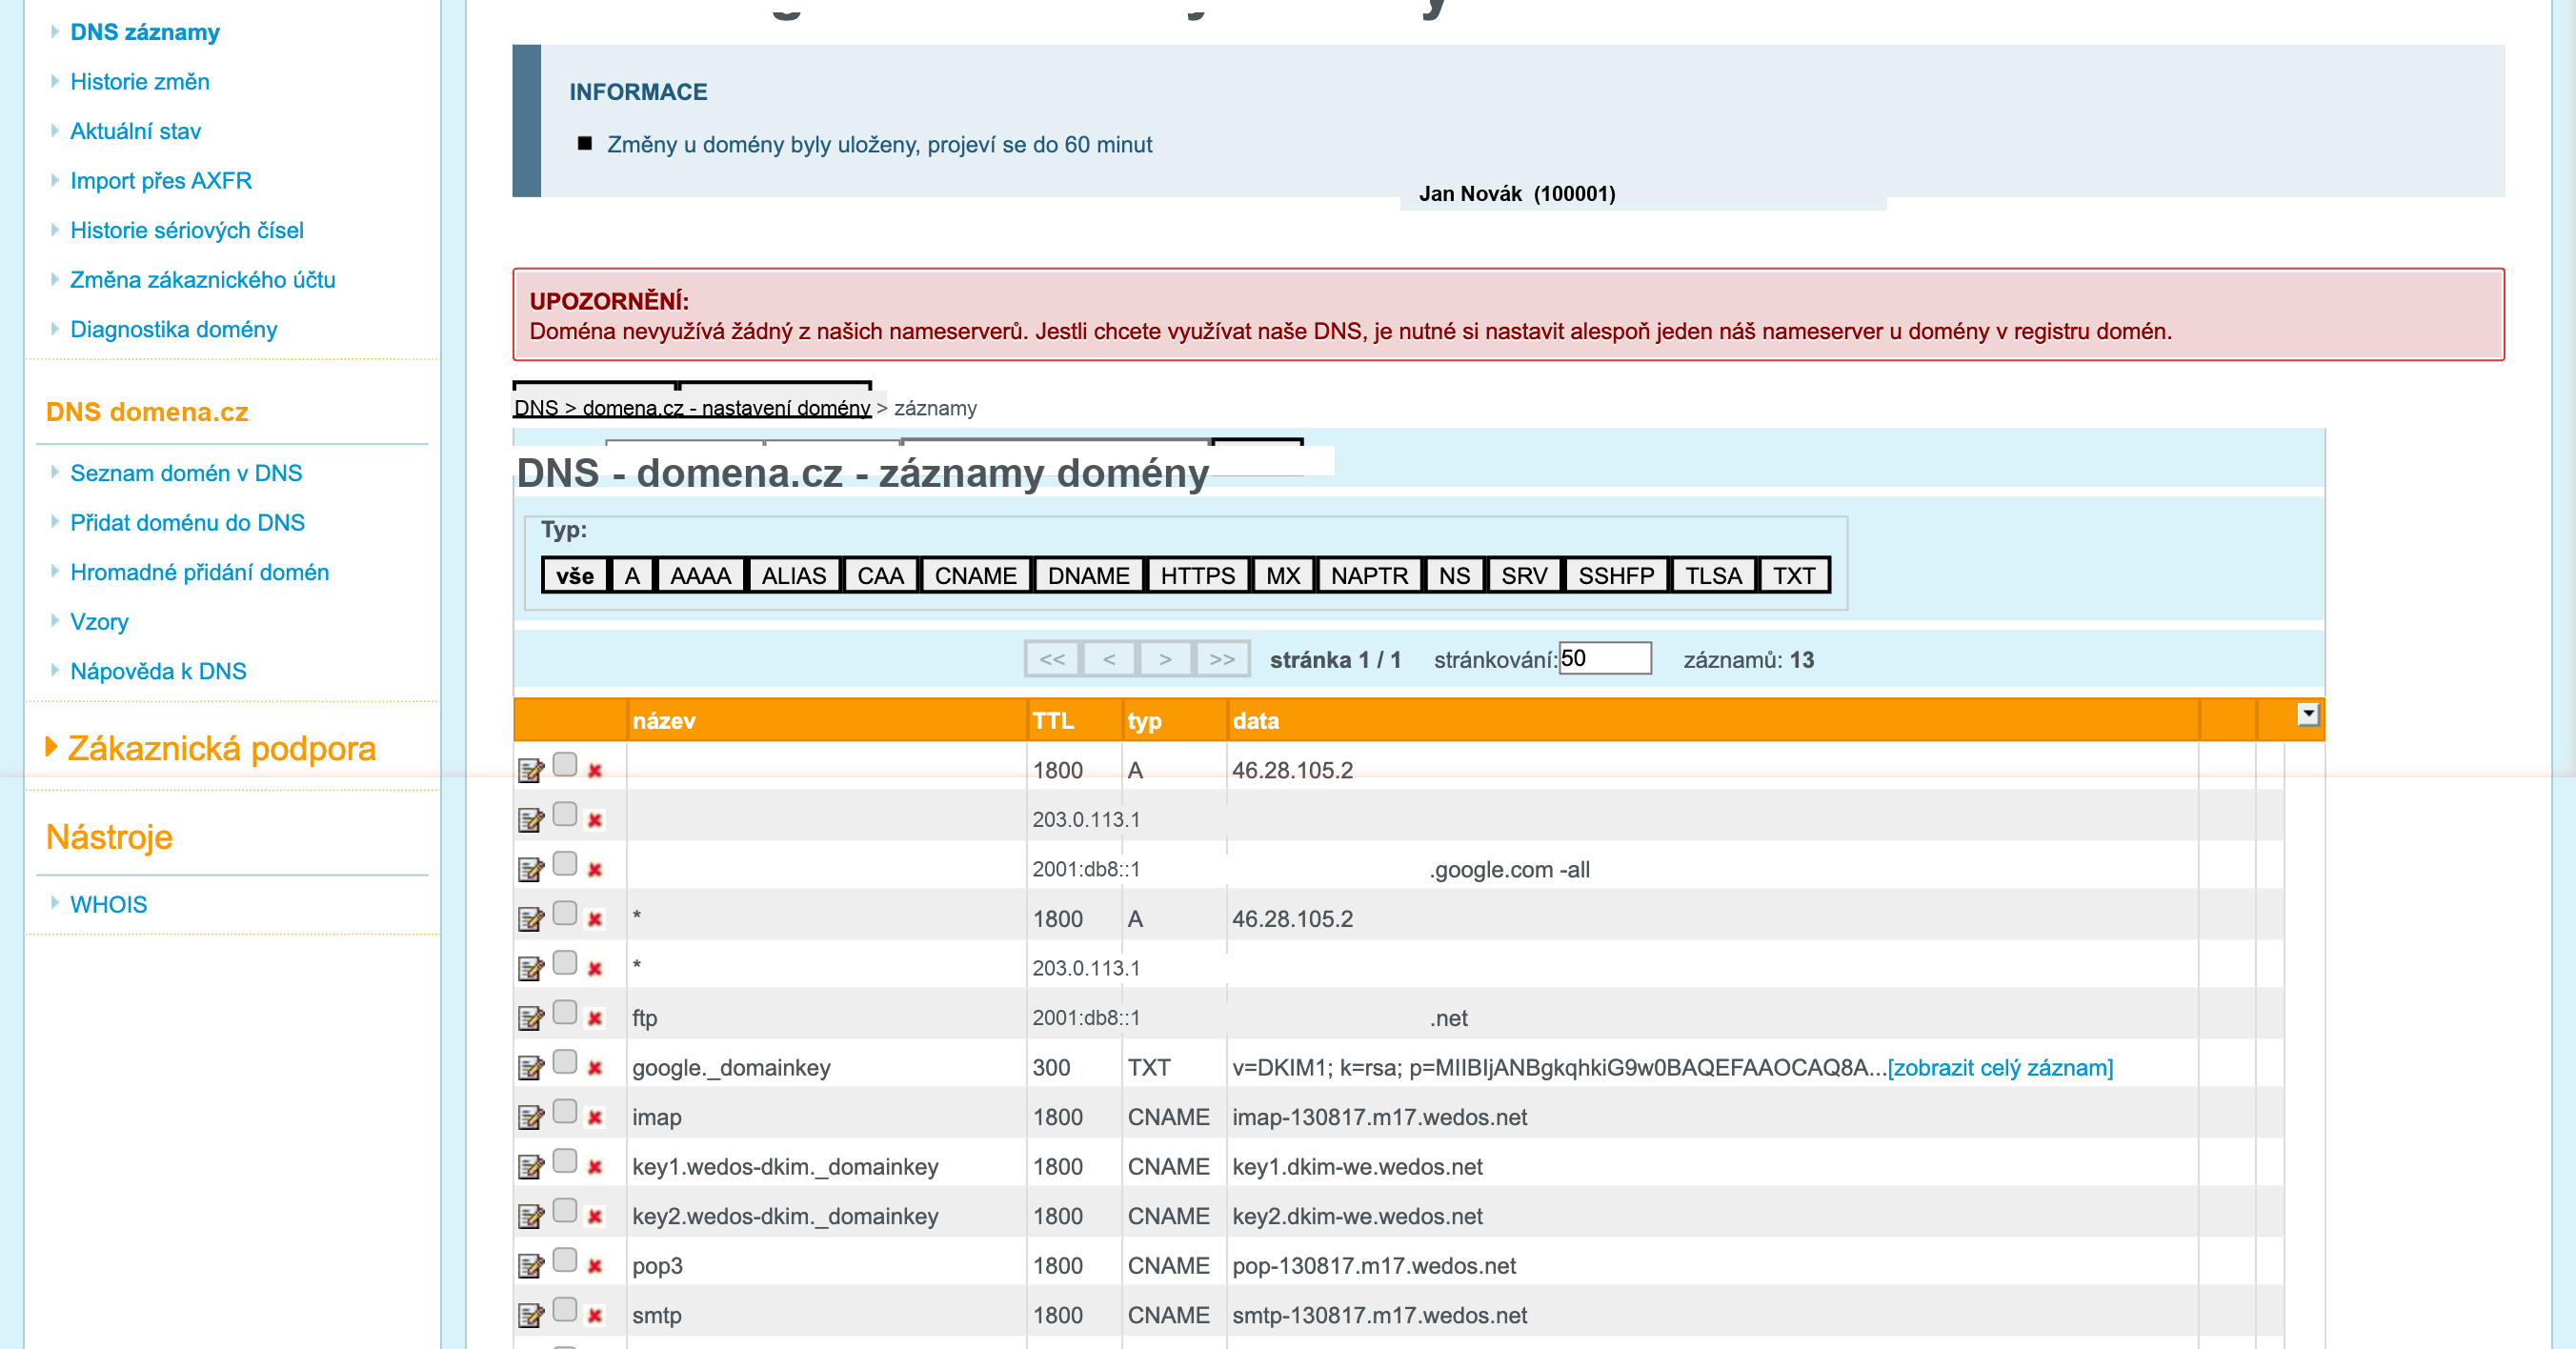The height and width of the screenshot is (1349, 2576).
Task: Open the 'zobrazit celý záznam' link
Action: point(2000,1067)
